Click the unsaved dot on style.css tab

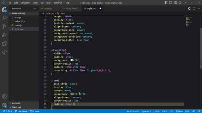(x=100, y=8)
